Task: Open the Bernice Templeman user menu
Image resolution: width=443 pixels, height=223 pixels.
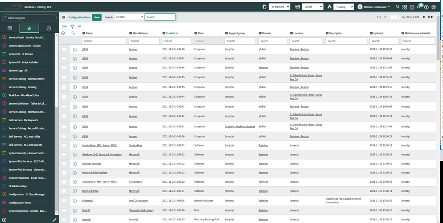Action: coord(373,7)
